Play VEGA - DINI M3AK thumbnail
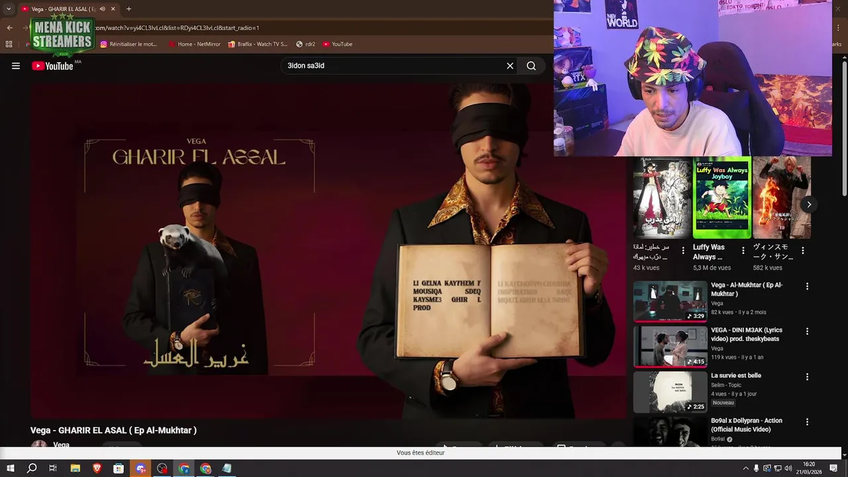Screen dimensions: 848x477 click(x=670, y=346)
